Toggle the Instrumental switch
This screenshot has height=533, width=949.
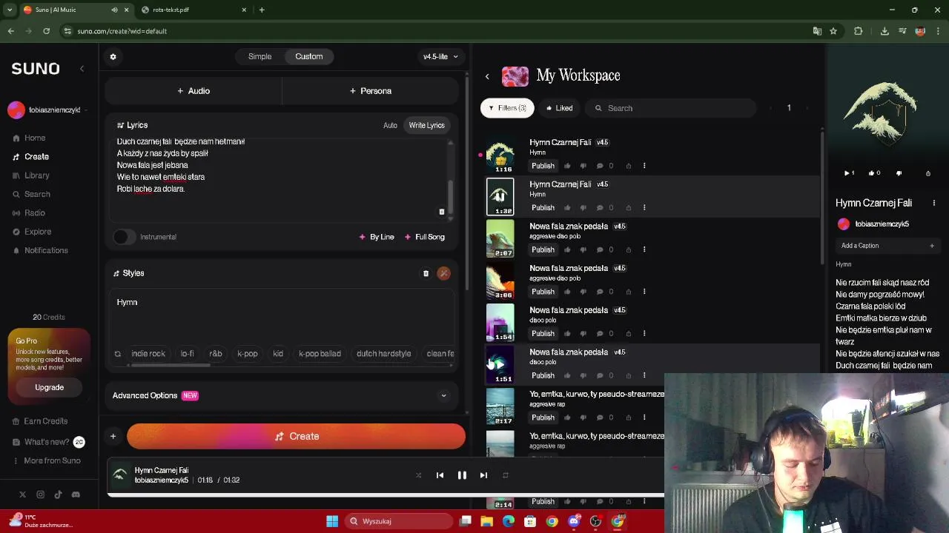point(124,237)
